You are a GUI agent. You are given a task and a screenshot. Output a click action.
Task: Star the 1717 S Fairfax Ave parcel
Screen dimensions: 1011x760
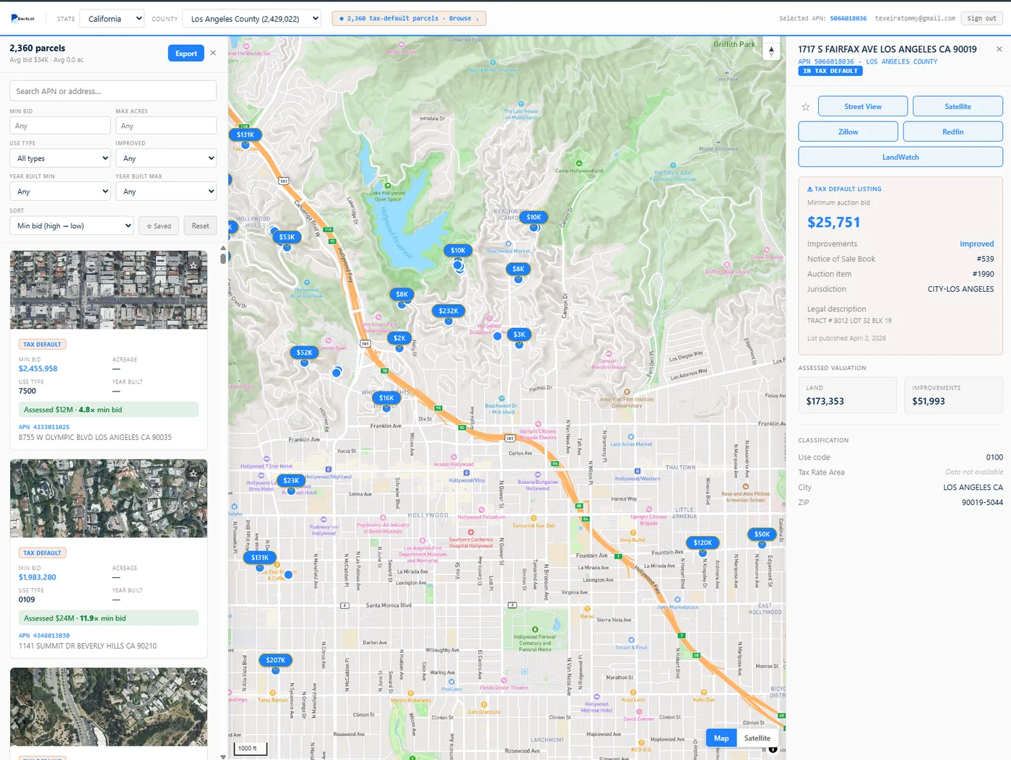point(806,107)
